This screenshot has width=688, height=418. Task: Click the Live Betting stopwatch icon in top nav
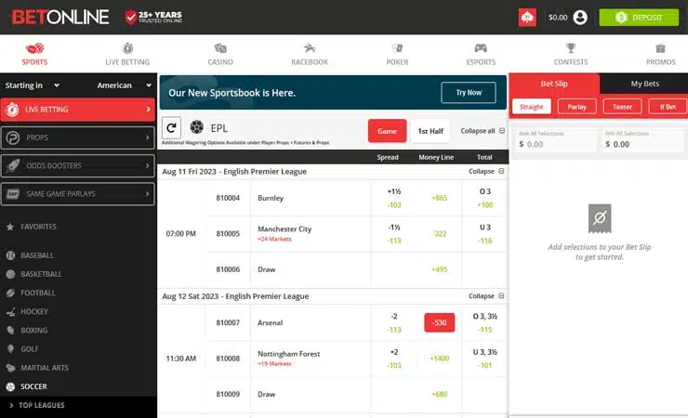[x=128, y=48]
